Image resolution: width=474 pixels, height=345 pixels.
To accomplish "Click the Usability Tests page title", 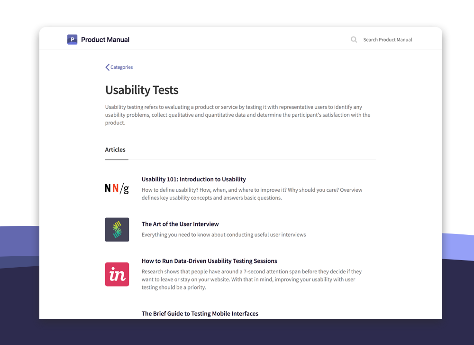I will click(x=142, y=90).
